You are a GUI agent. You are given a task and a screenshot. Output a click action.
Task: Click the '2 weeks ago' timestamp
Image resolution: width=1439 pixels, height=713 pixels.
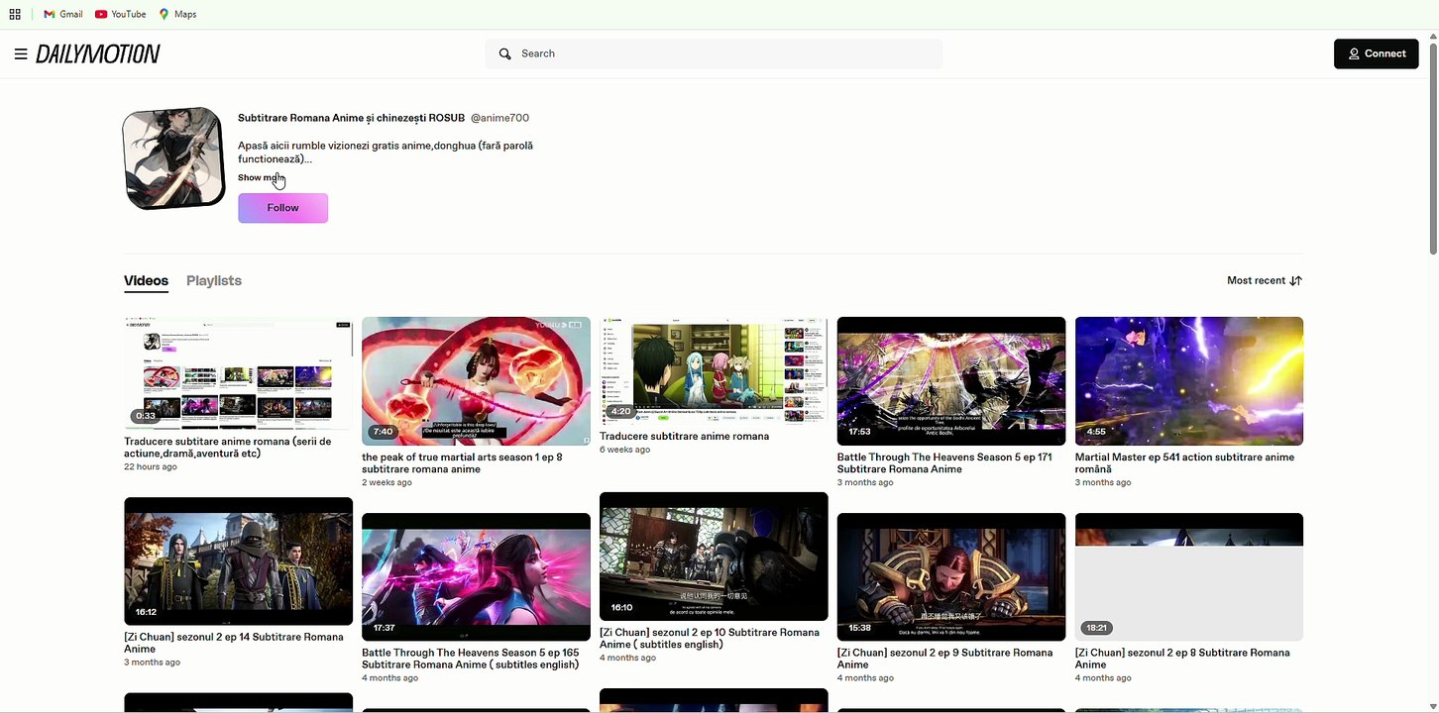pos(387,482)
